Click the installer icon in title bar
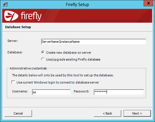Screen dimensions: 155x122 click(x=5, y=5)
